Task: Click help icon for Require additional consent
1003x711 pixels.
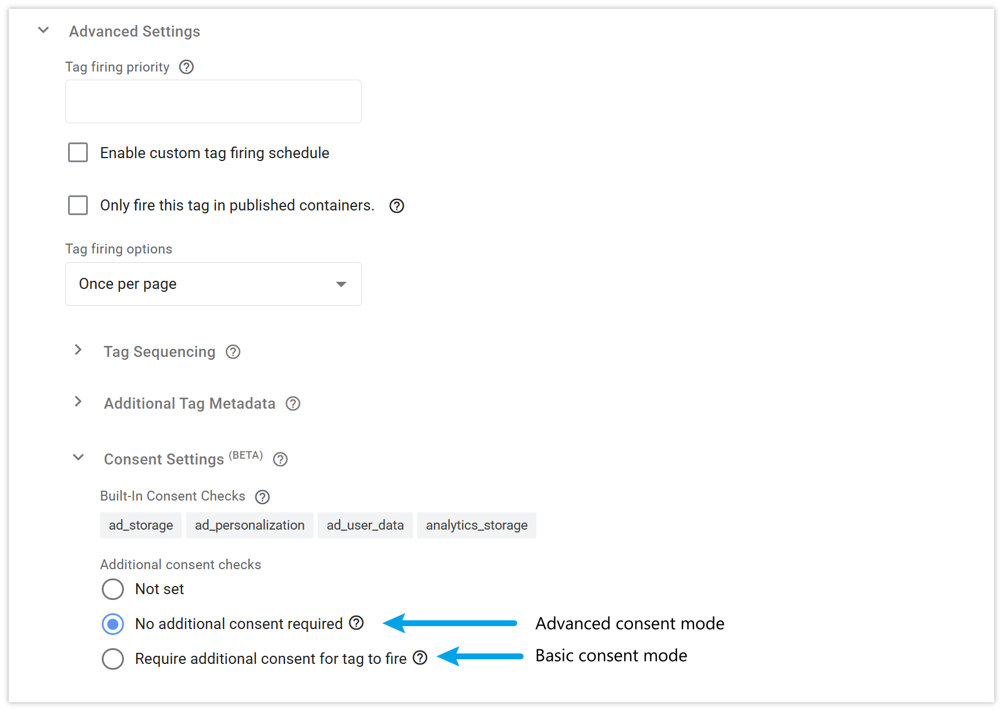Action: [420, 658]
